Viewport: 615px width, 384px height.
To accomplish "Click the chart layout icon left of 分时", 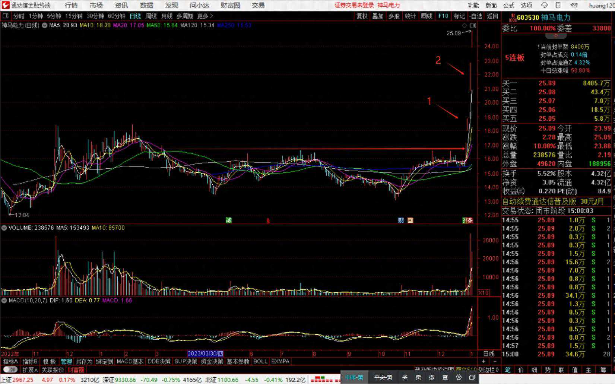I will coord(6,16).
